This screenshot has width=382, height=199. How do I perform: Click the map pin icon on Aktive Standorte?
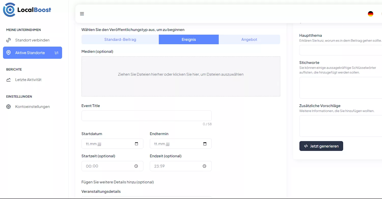(x=8, y=53)
